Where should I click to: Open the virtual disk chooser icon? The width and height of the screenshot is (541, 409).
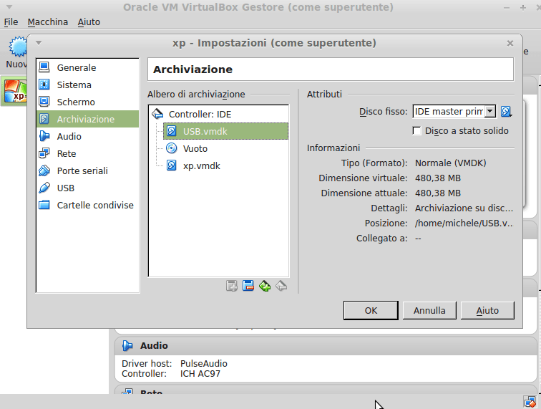(506, 112)
